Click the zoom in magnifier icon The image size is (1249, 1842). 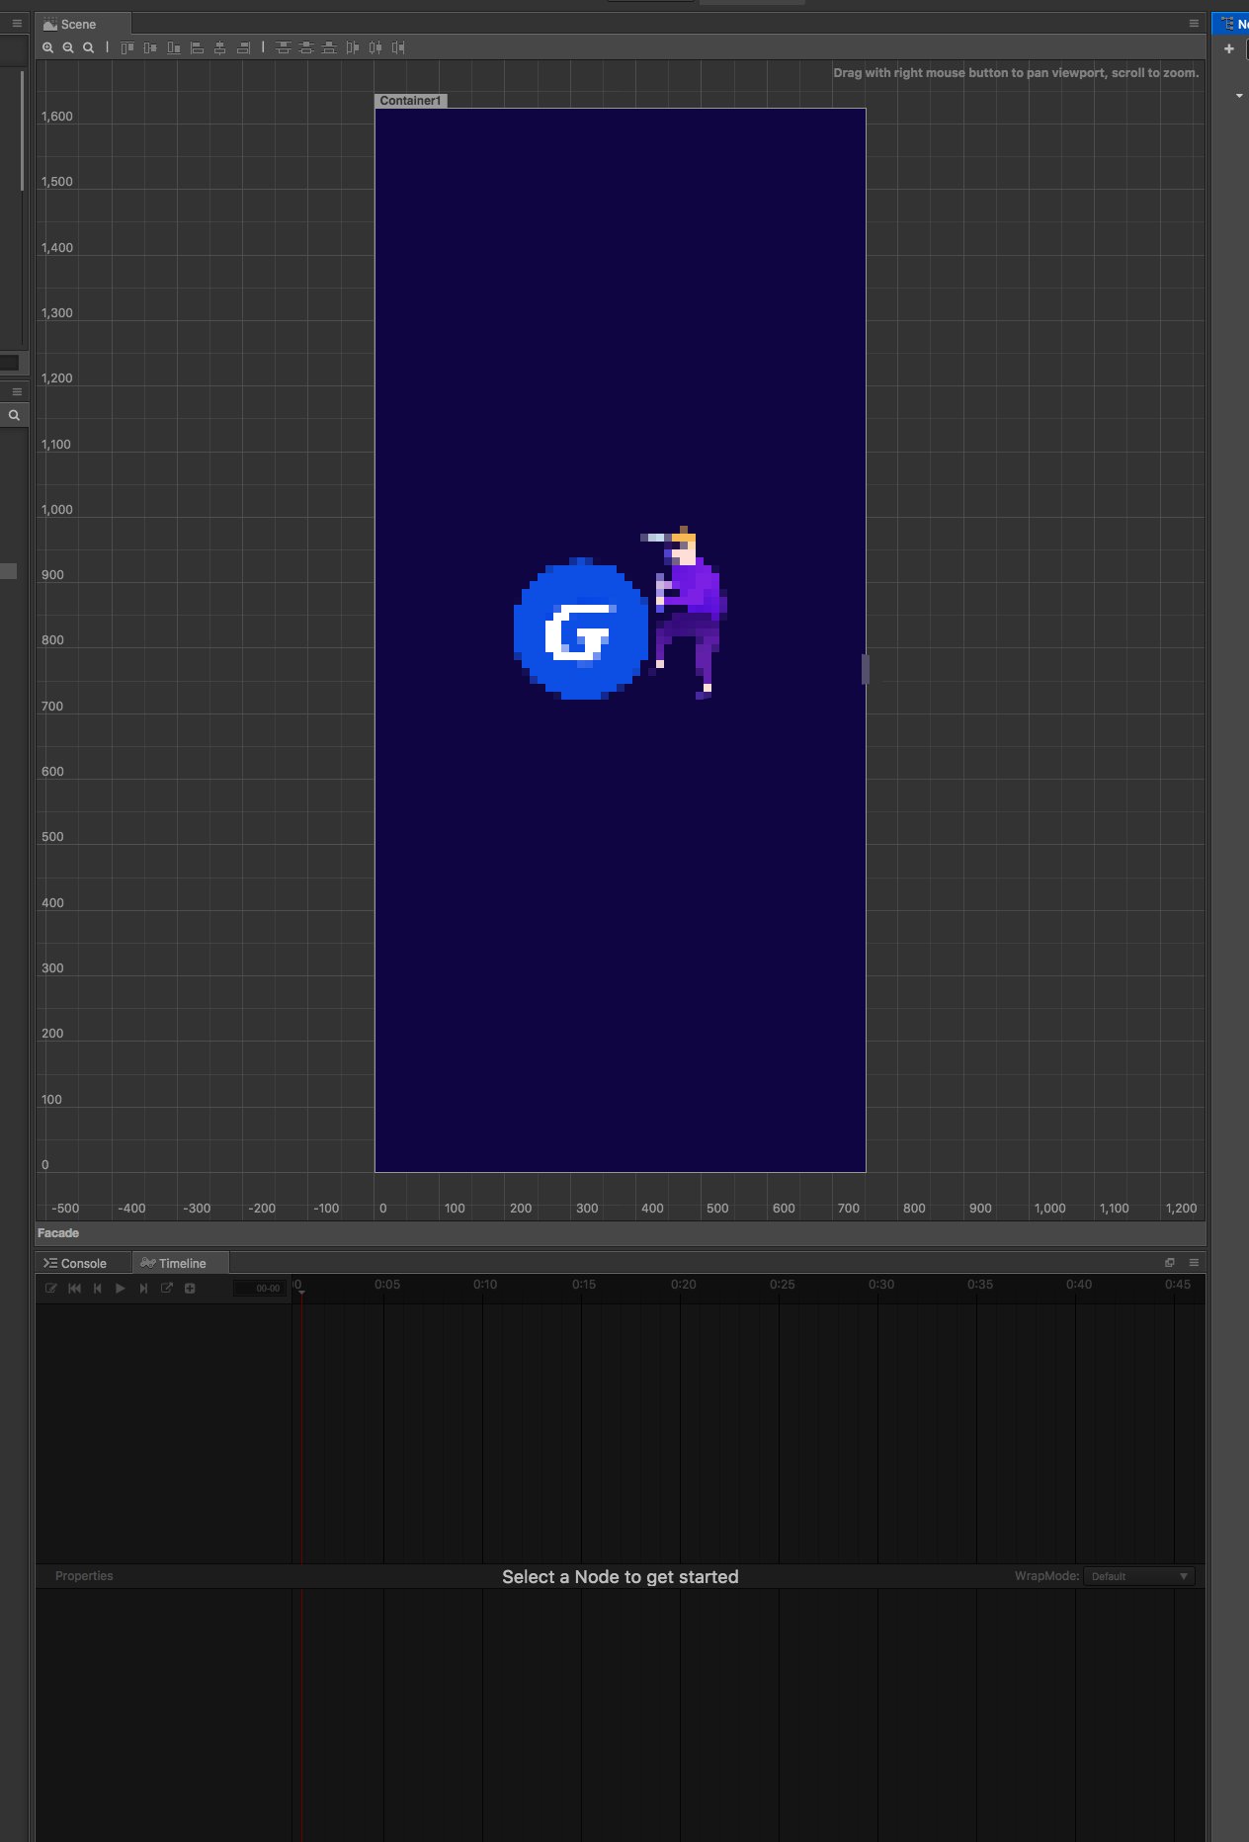pyautogui.click(x=47, y=47)
